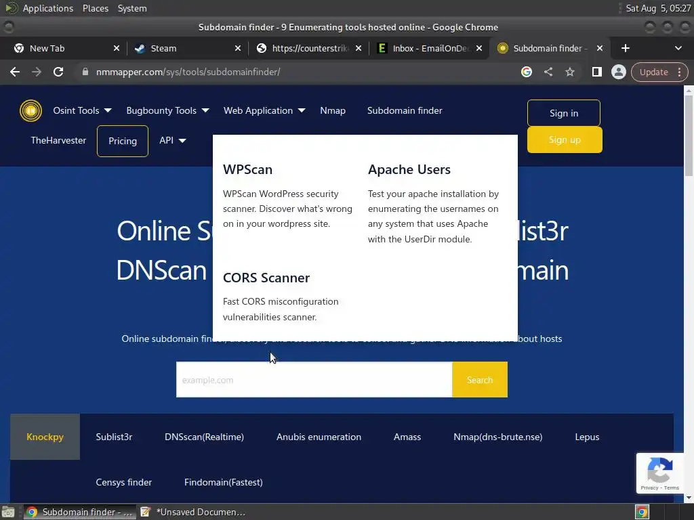Bookmark this page with the star

(x=569, y=72)
